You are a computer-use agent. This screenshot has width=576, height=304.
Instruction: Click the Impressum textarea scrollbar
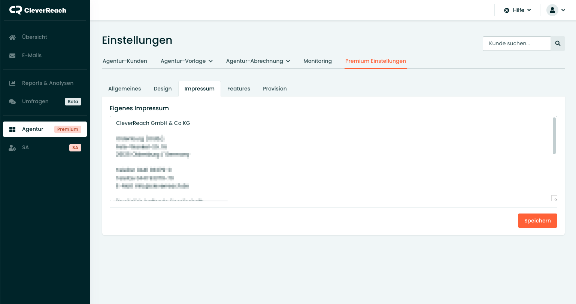(554, 136)
